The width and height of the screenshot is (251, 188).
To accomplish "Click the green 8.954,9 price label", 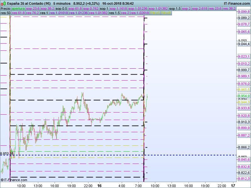I will point(244,96).
